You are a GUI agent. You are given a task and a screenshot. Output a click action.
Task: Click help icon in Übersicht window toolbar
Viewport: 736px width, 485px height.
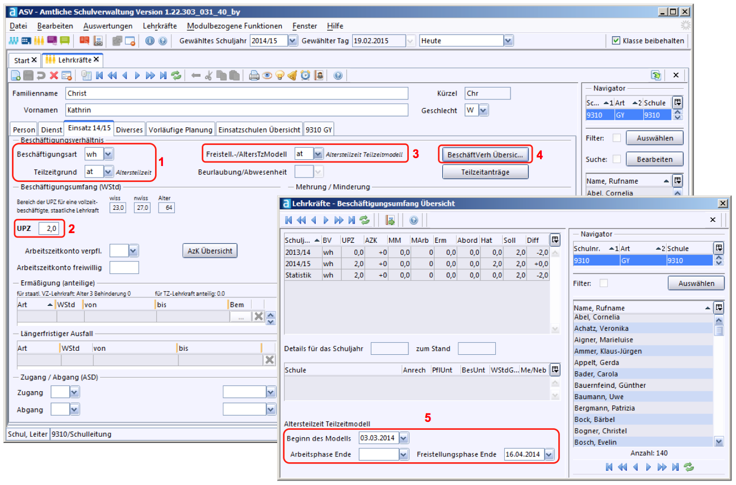pyautogui.click(x=413, y=220)
